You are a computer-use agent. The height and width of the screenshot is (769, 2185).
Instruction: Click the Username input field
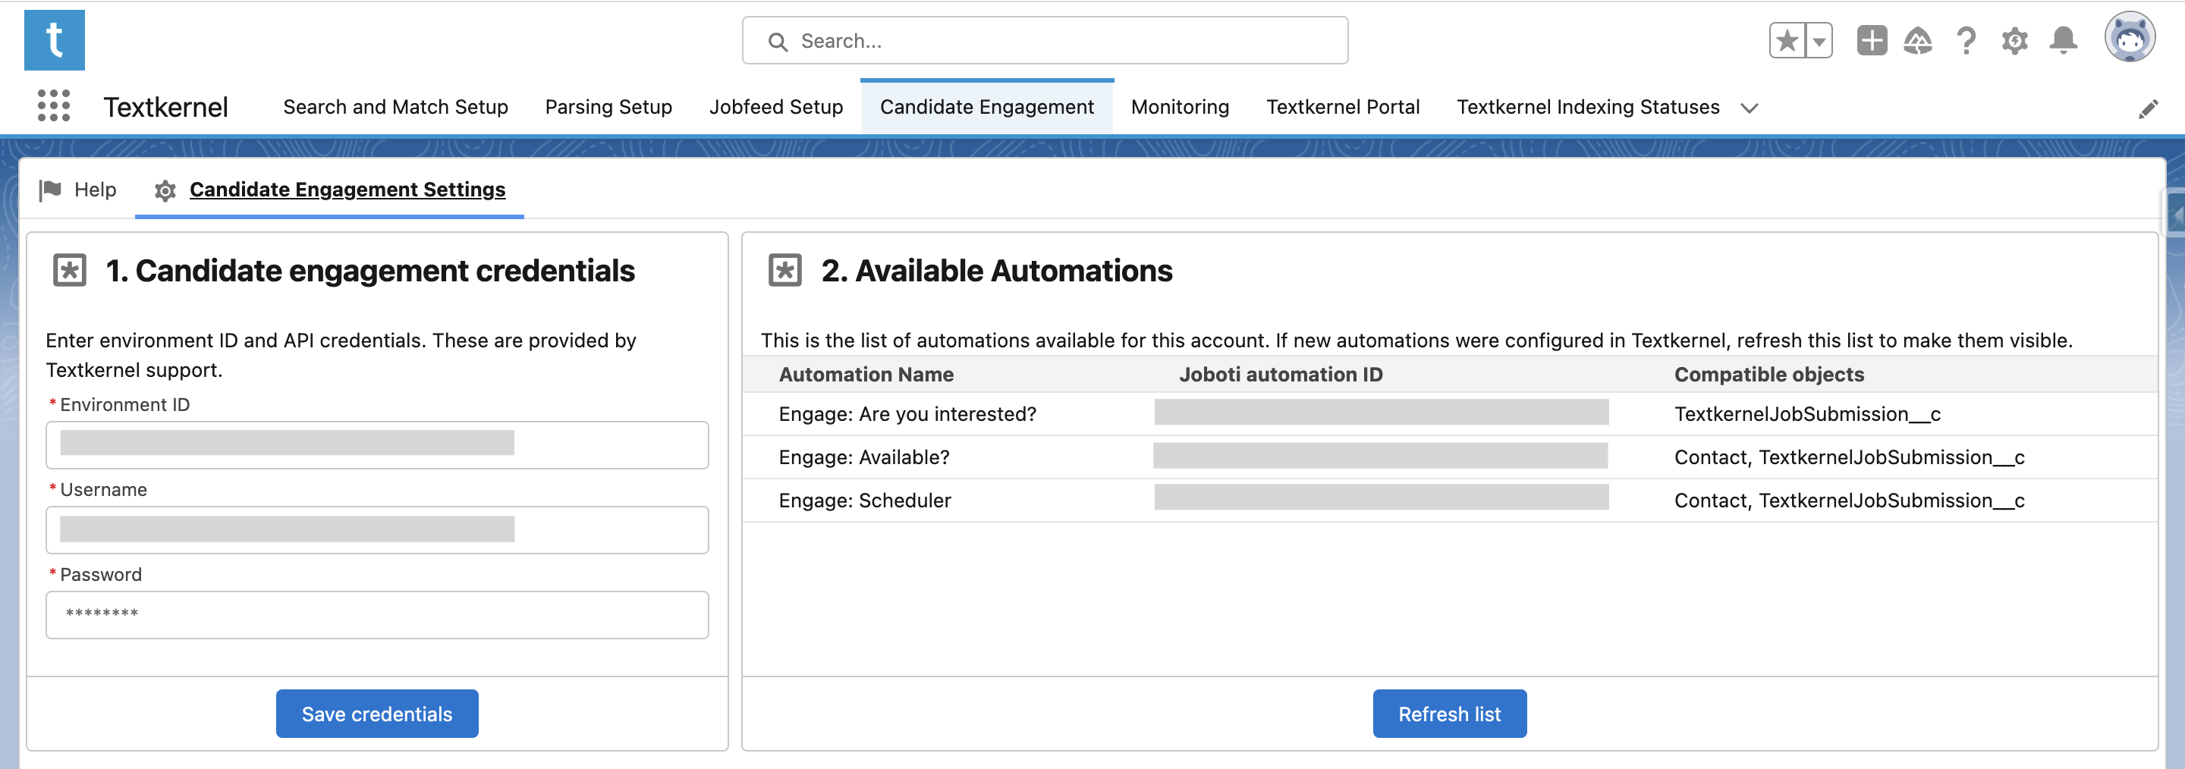[376, 530]
